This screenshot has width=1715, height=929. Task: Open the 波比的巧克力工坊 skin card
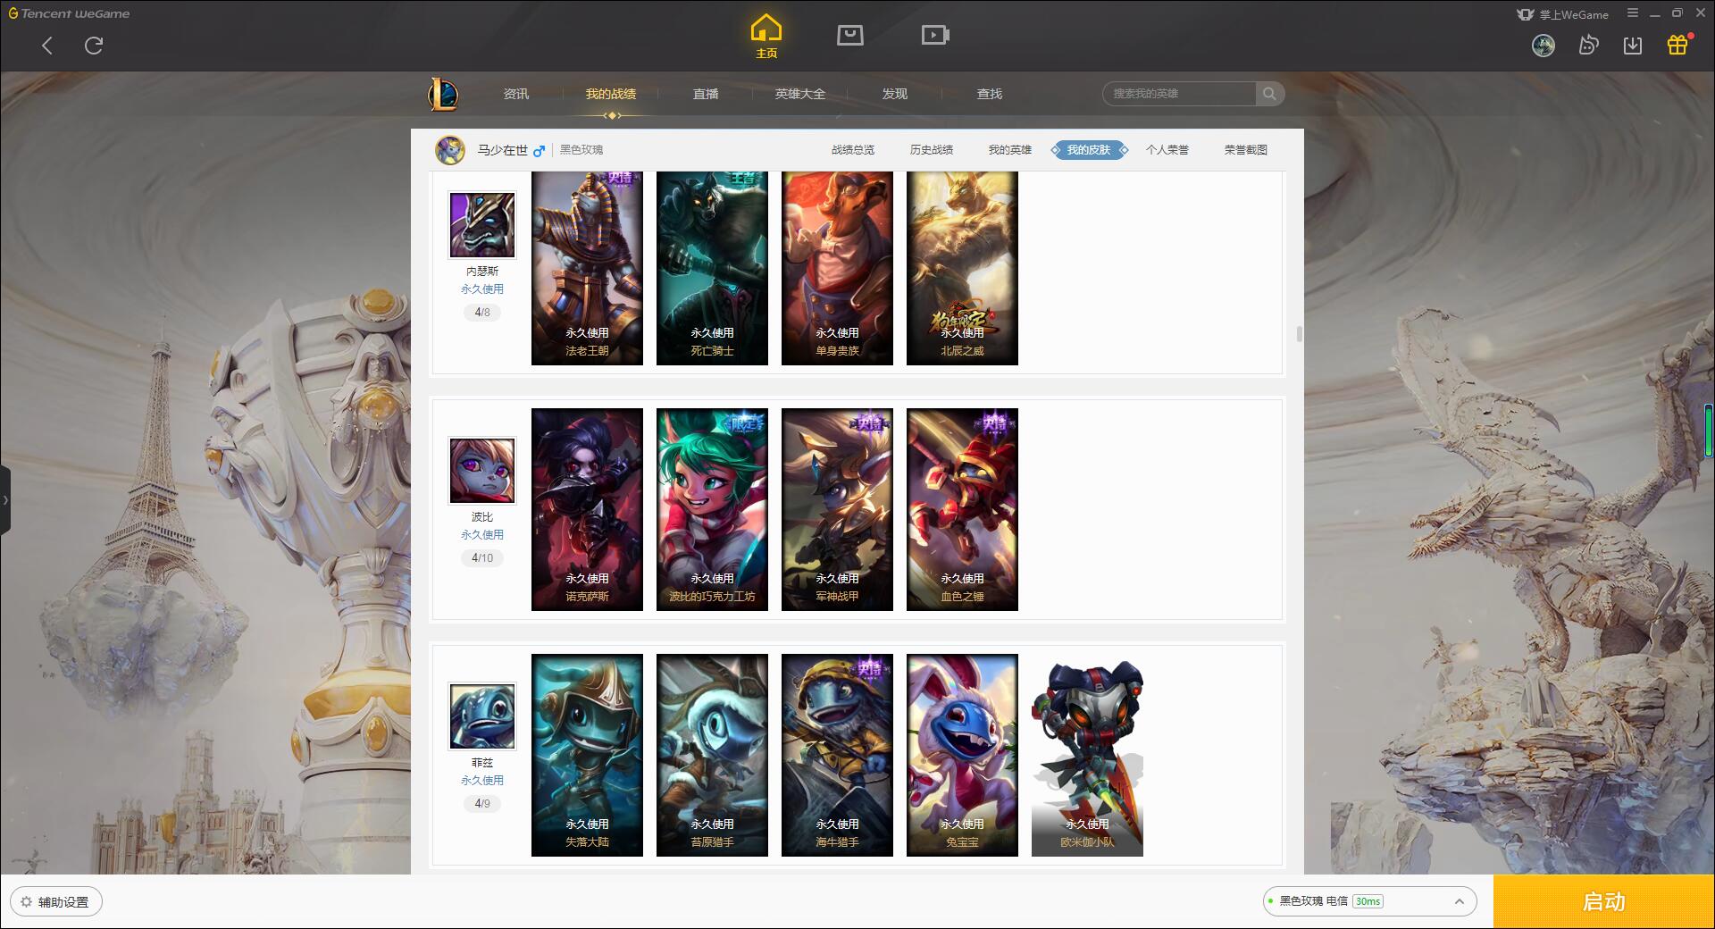(712, 509)
